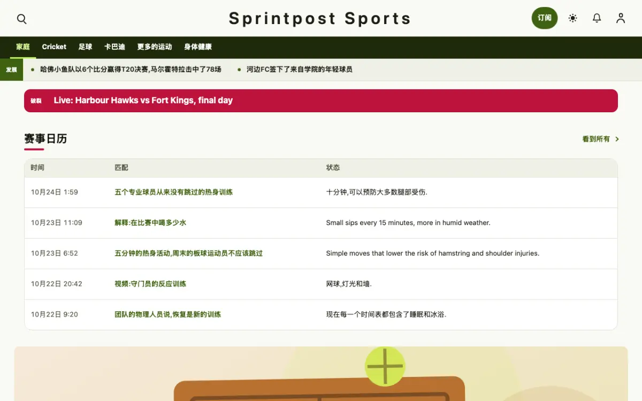Click status text about hamstring and shoulder injuries
Image resolution: width=642 pixels, height=401 pixels.
[x=433, y=253]
